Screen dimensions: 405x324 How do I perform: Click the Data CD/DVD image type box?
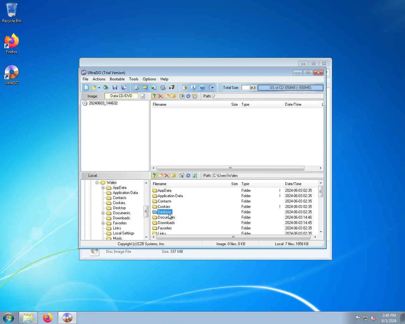coord(121,96)
